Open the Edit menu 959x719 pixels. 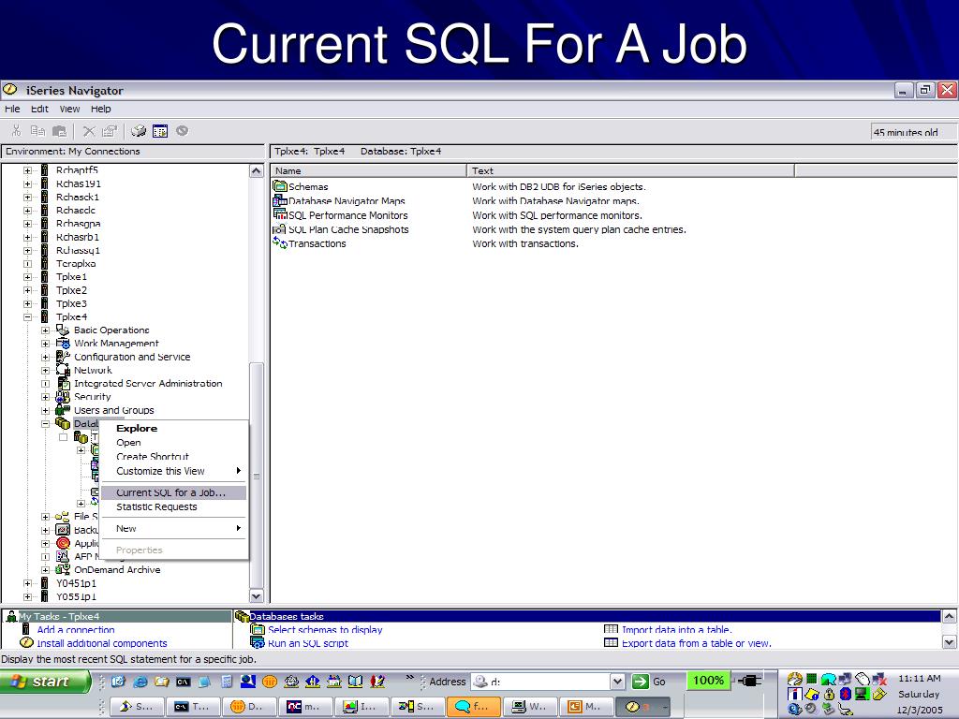[39, 109]
